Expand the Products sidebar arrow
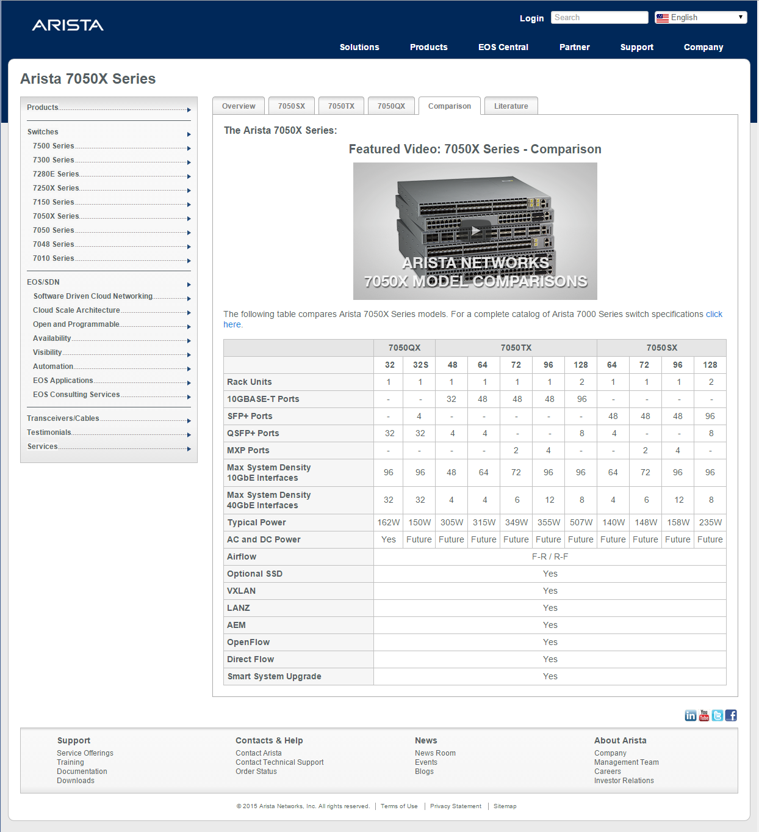 189,110
